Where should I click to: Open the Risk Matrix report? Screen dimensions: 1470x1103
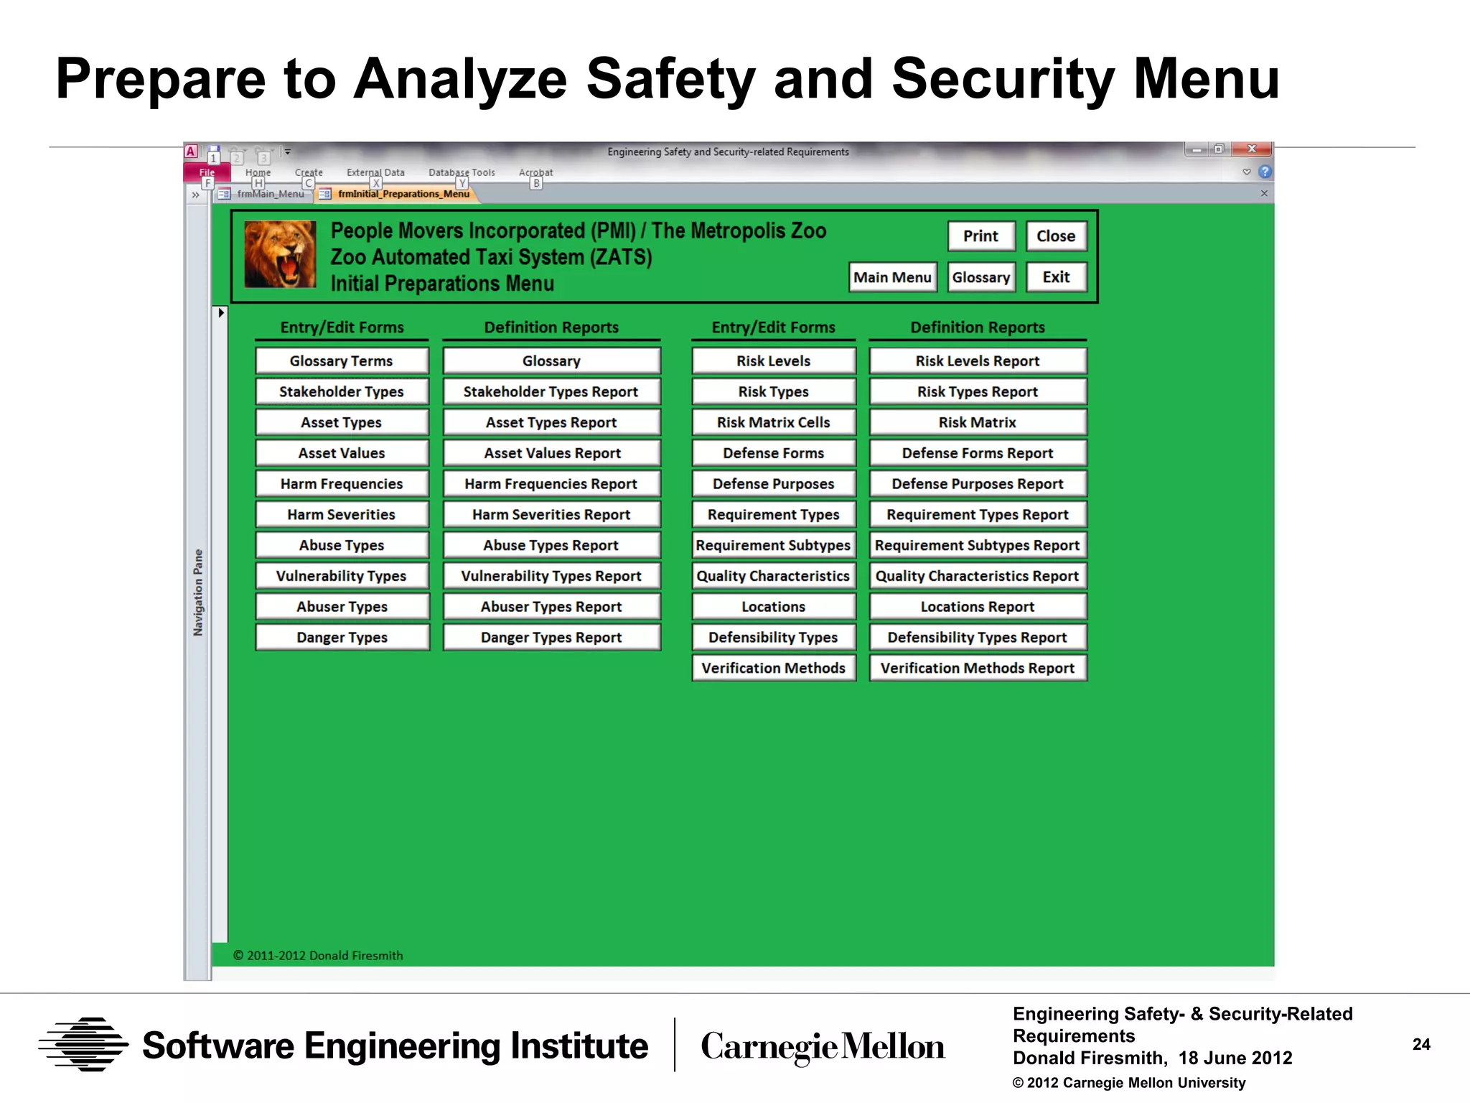click(x=978, y=423)
